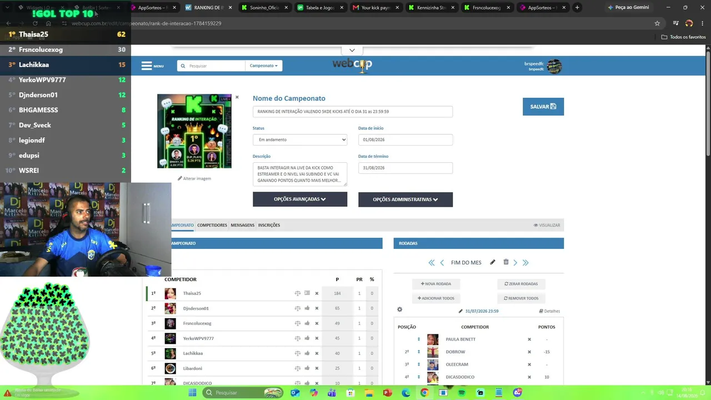The image size is (711, 400).
Task: Open the brspeedfc profile avatar
Action: 554,66
